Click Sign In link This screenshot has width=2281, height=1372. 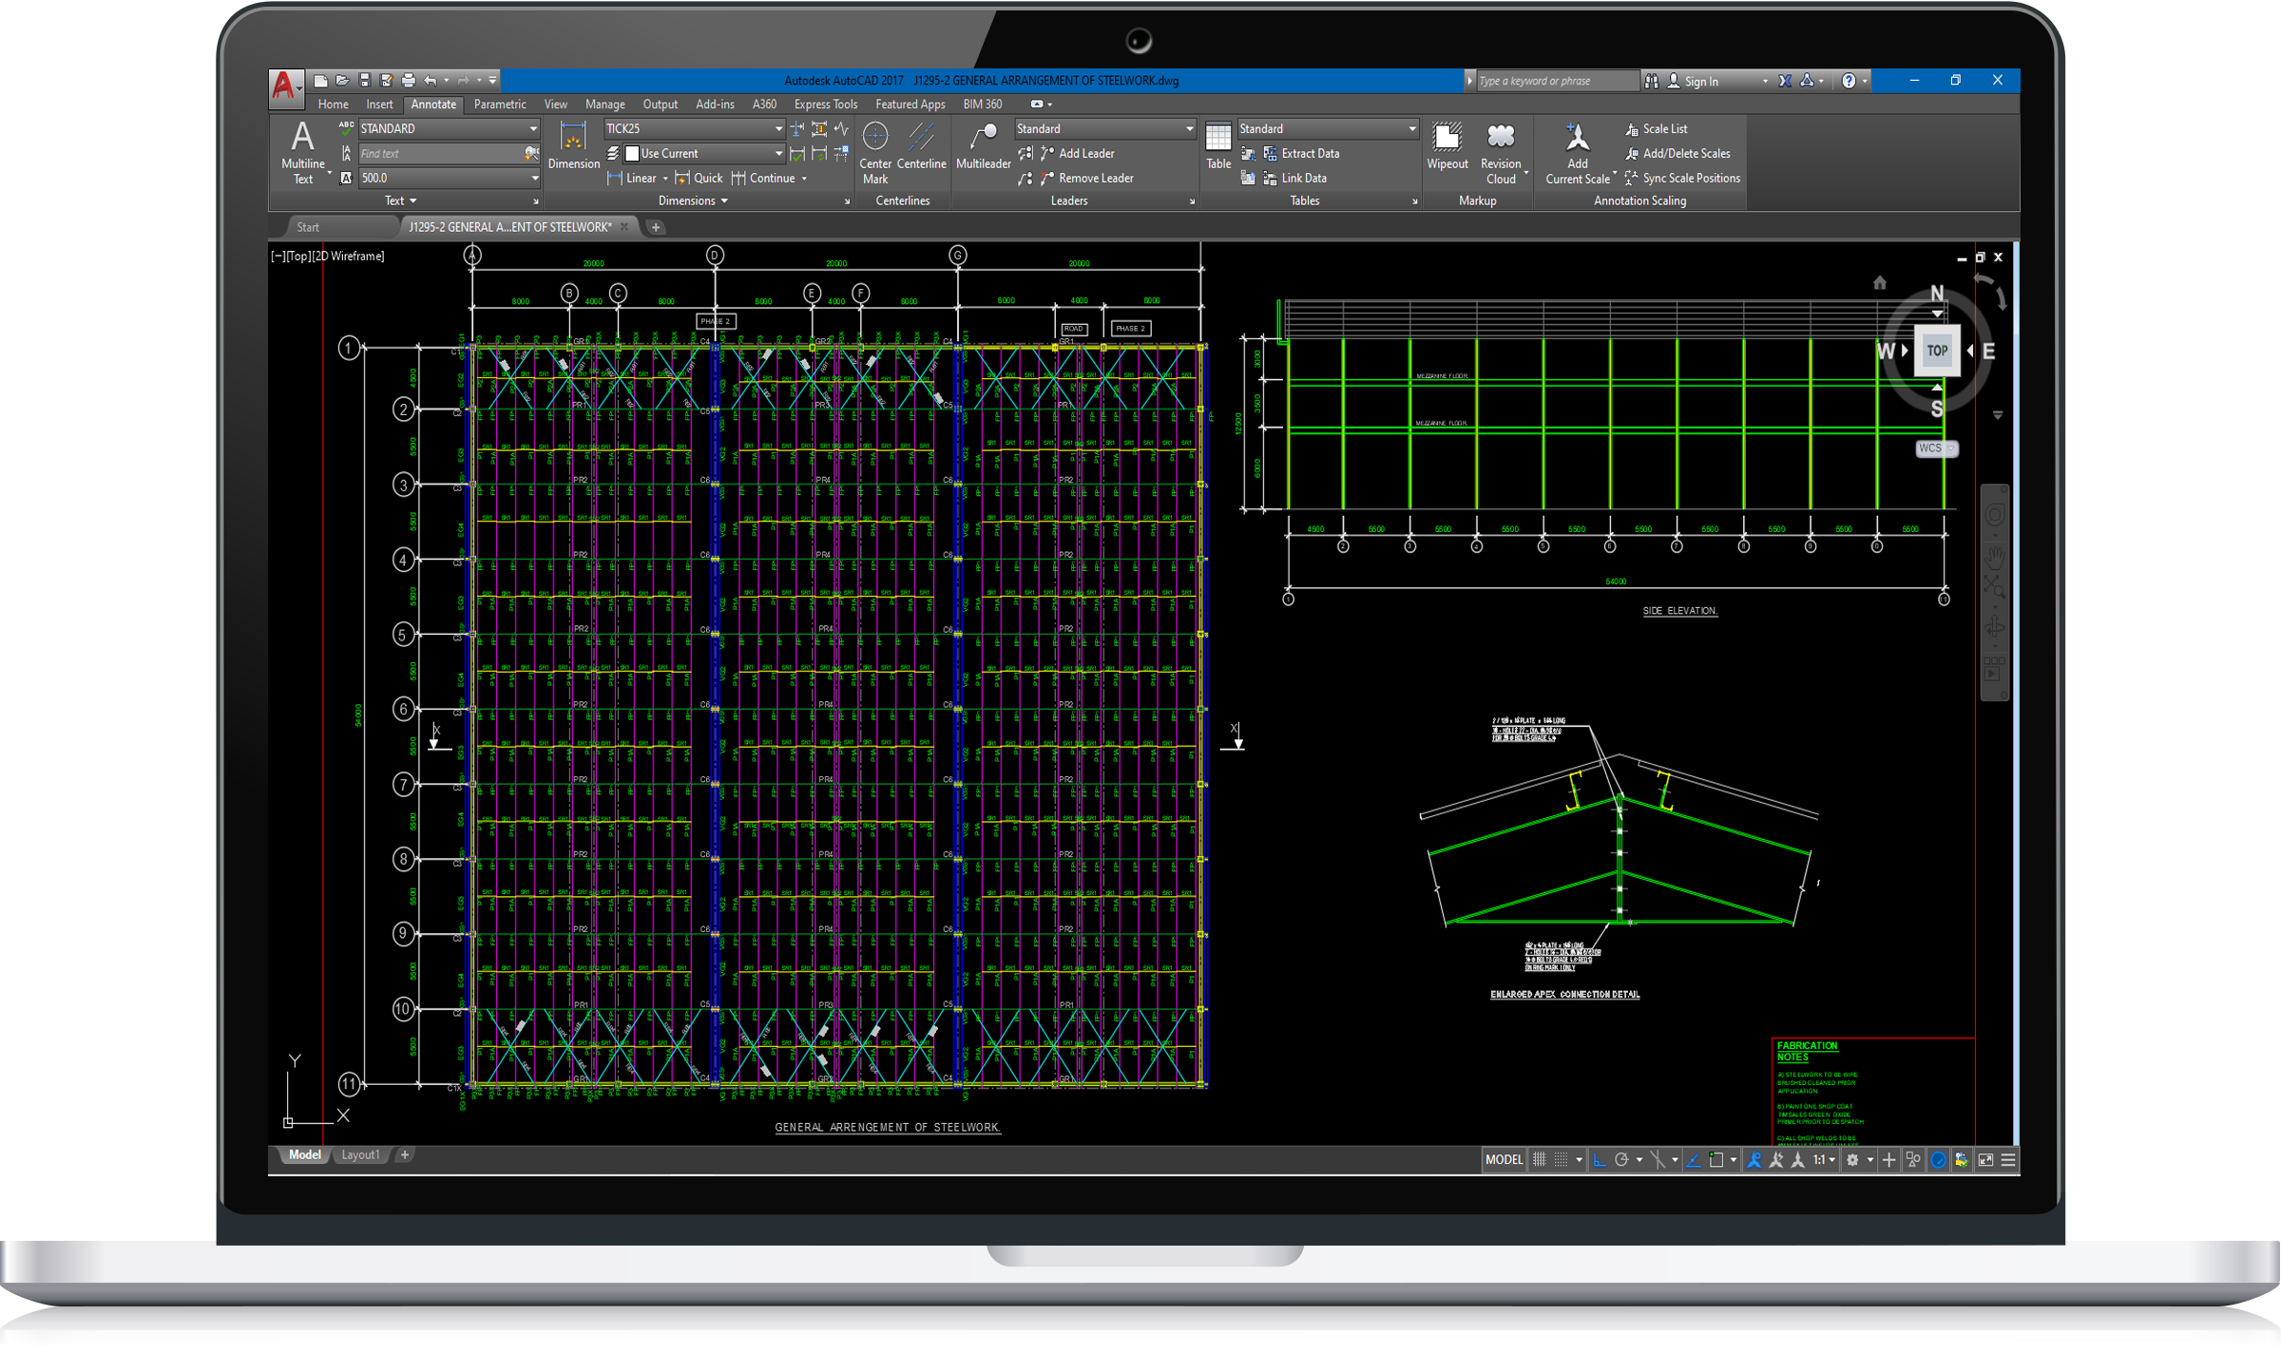(1700, 82)
